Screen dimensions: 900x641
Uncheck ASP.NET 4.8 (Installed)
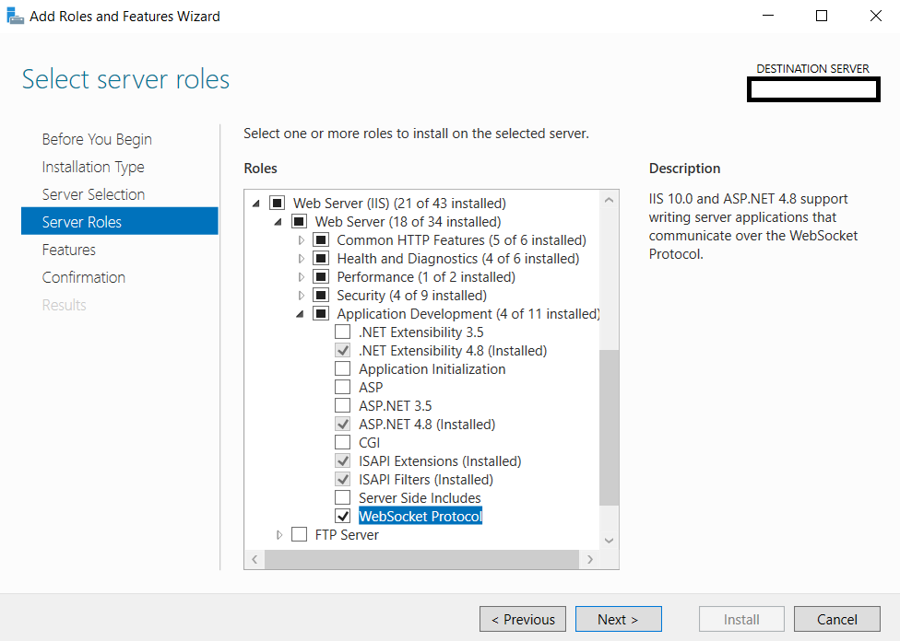tap(343, 424)
